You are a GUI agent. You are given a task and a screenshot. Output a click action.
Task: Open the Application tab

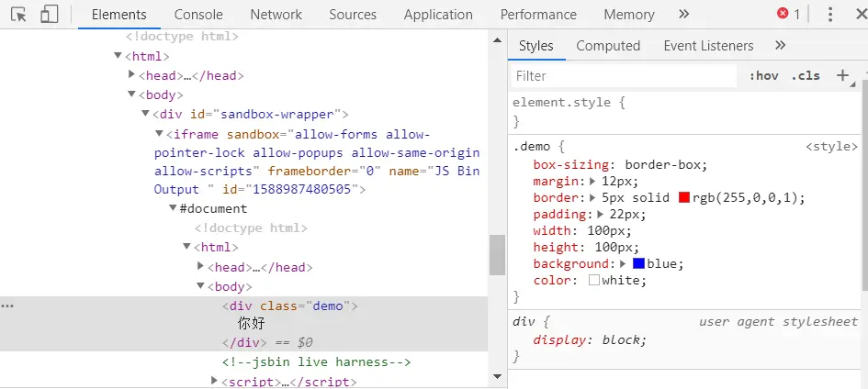438,15
